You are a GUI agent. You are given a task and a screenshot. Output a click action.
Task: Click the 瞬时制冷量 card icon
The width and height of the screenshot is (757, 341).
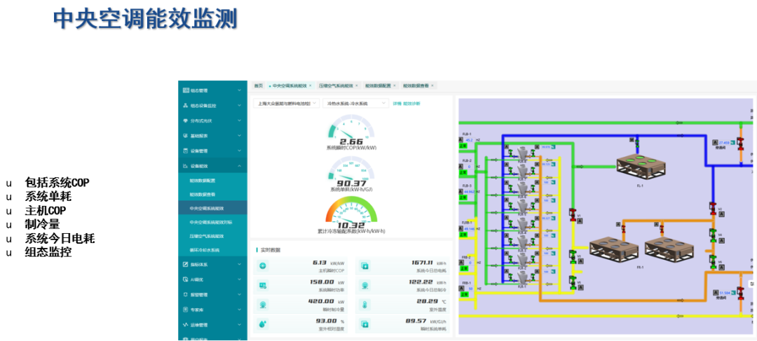click(263, 305)
